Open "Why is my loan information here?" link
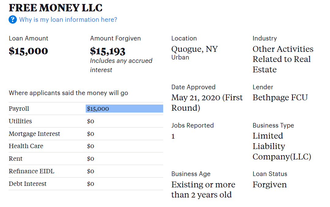 tap(68, 20)
